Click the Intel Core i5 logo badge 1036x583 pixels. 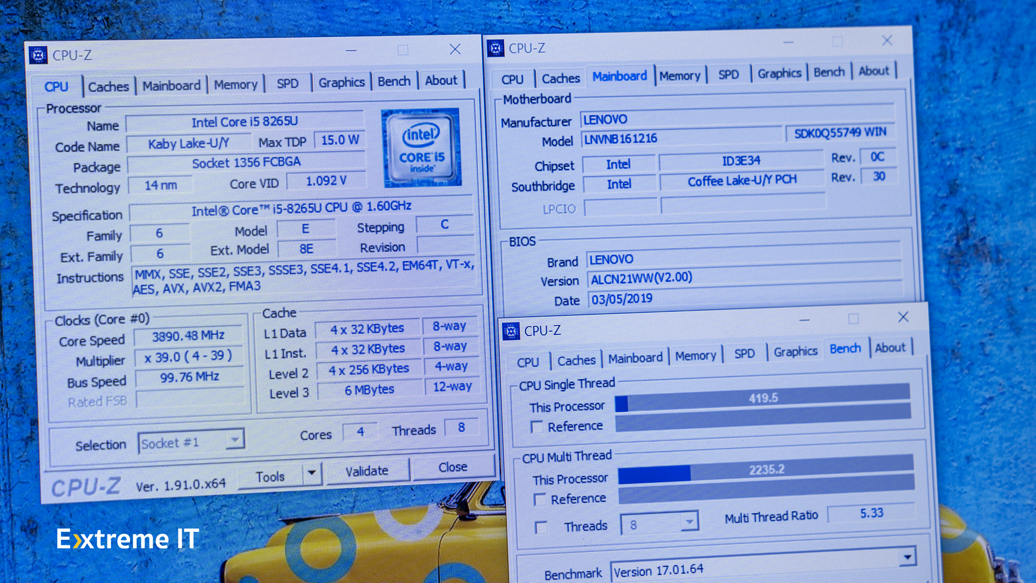[421, 148]
